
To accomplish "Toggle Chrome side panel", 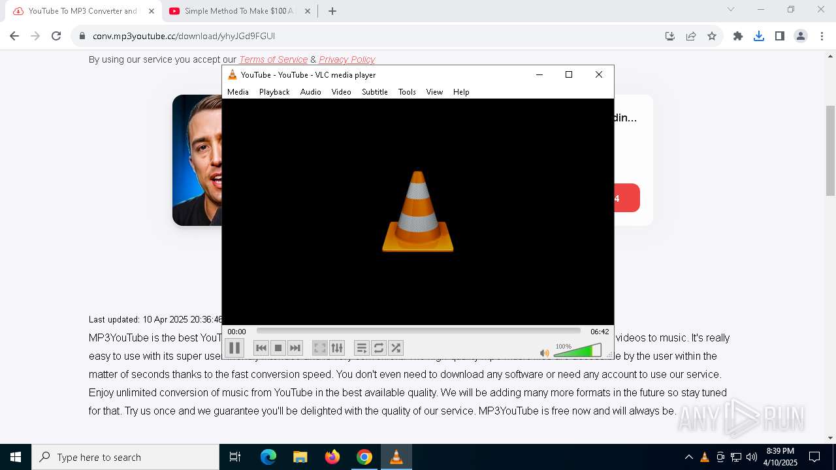I will tap(780, 36).
